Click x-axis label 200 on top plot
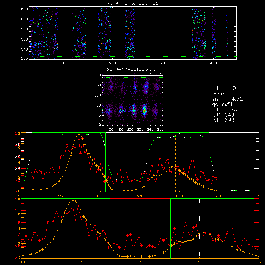Image resolution: width=265 pixels, height=265 pixels. coord(112,63)
